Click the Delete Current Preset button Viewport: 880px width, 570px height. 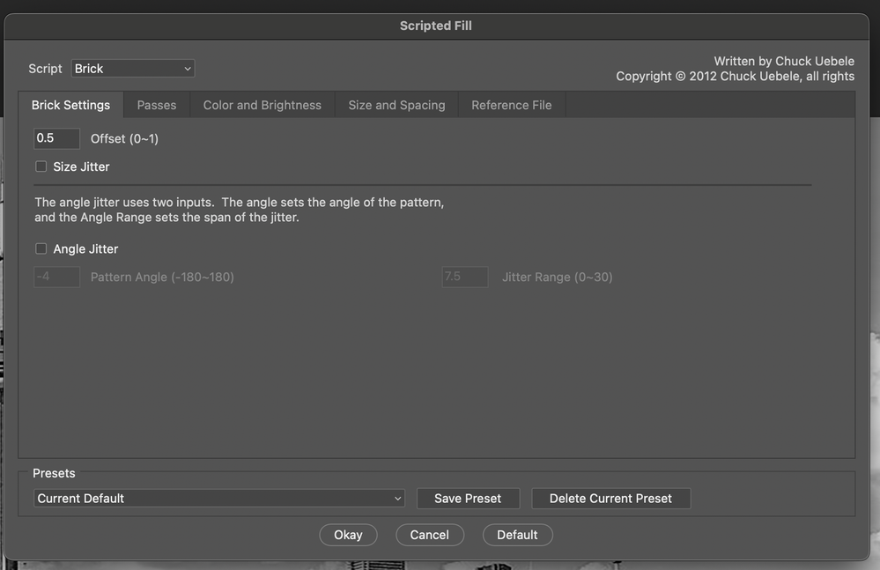610,498
